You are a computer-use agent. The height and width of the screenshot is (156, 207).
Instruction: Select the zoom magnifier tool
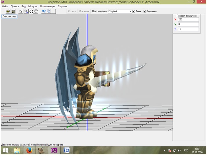pos(26,11)
